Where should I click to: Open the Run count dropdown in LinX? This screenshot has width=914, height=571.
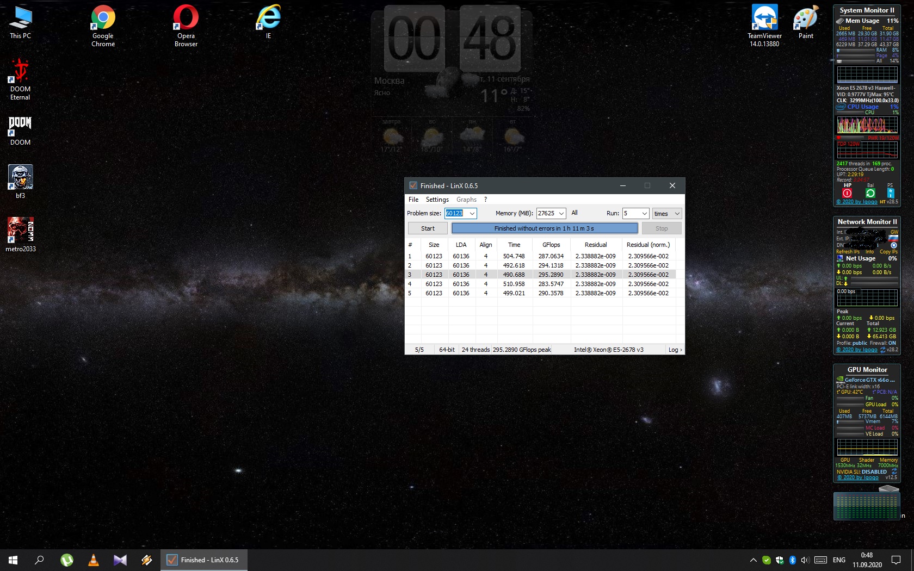pos(645,214)
